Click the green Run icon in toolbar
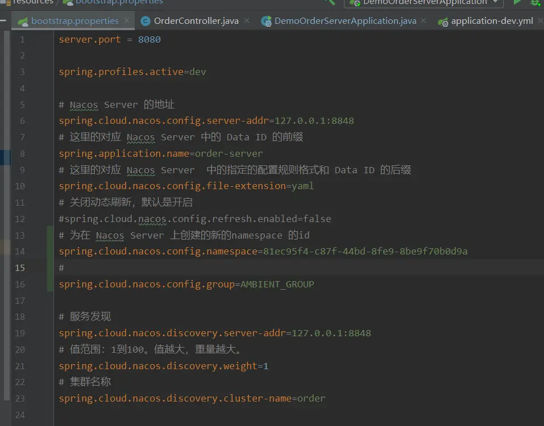Viewport: 544px width, 426px height. coord(517,2)
